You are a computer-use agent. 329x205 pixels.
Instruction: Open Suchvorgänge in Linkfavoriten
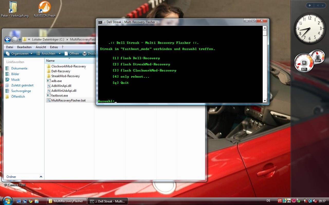[x=21, y=91]
